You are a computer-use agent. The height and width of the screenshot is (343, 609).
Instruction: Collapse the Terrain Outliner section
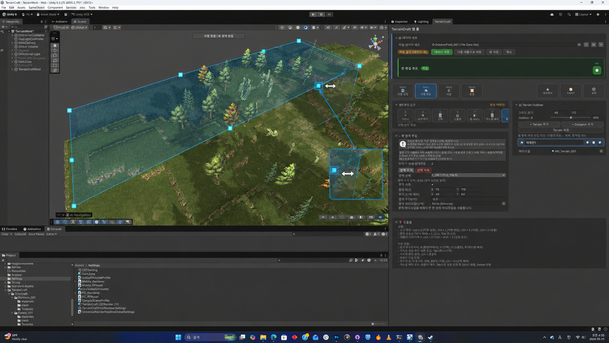coord(516,105)
